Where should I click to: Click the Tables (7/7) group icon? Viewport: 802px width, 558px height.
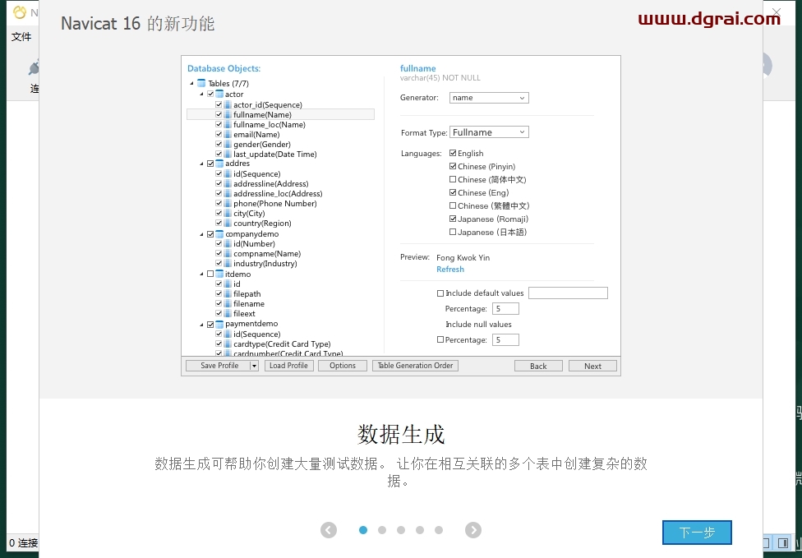(x=201, y=83)
